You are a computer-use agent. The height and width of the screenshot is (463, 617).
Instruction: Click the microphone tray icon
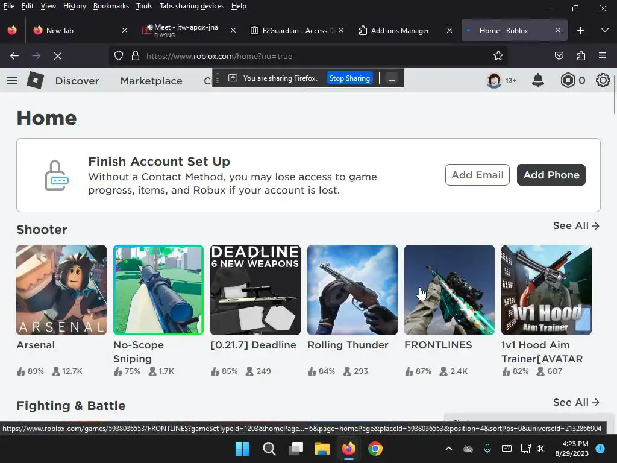(487, 449)
